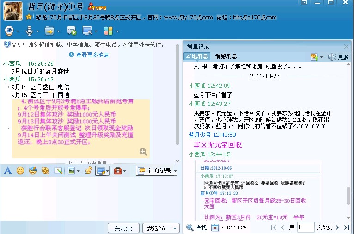This screenshot has height=234, width=354.
Task: Expand voice call dropdown arrow
Action: pyautogui.click(x=37, y=31)
